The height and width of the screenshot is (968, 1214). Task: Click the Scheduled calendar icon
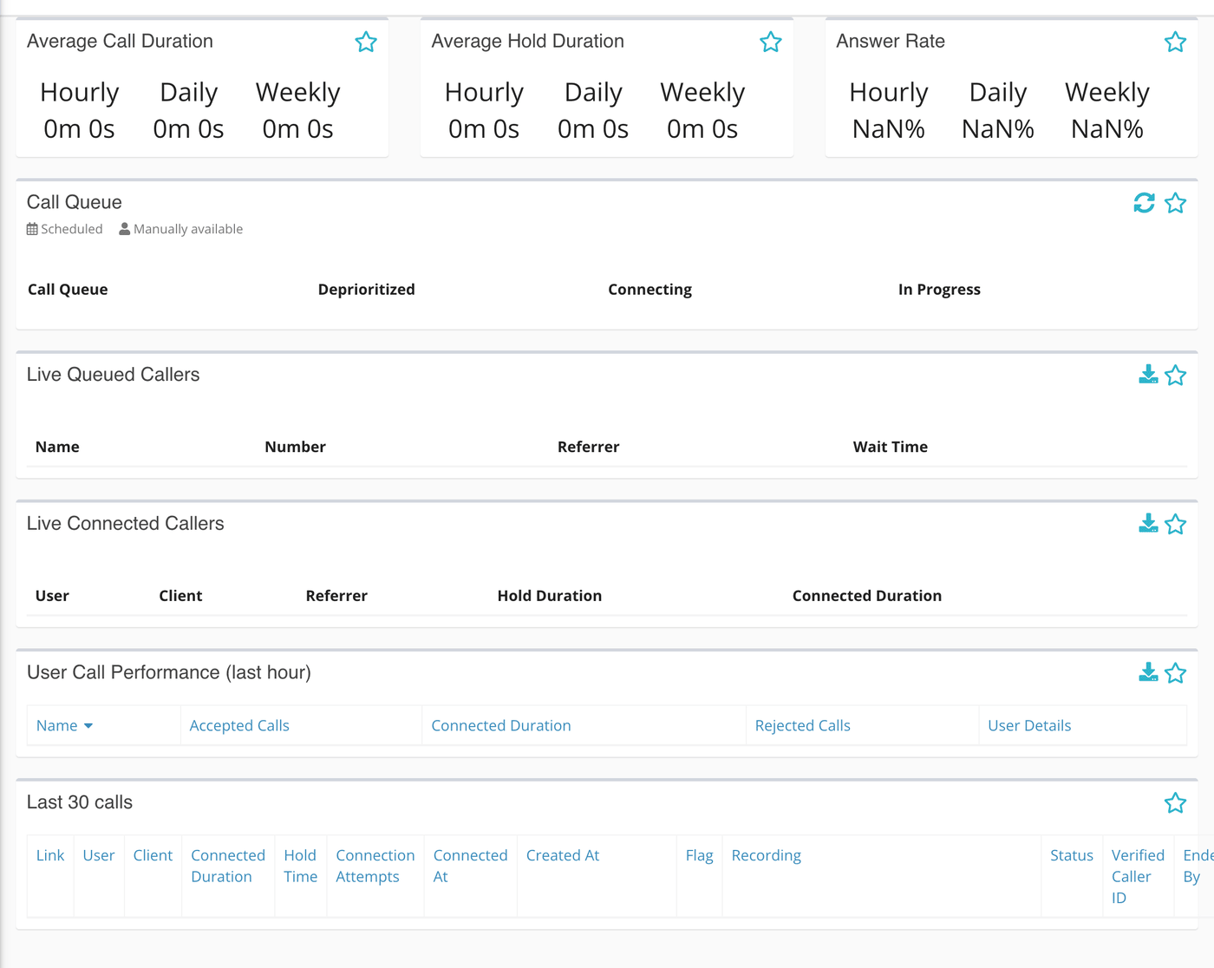pos(32,229)
